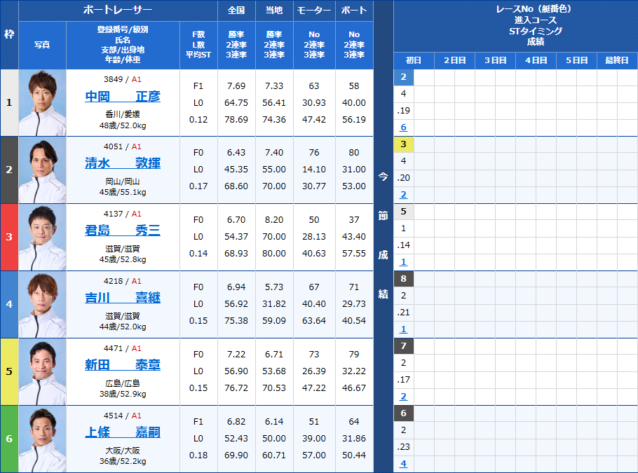Open race result link 2 in 清水's 初日 column
Image resolution: width=638 pixels, height=473 pixels.
pos(403,194)
